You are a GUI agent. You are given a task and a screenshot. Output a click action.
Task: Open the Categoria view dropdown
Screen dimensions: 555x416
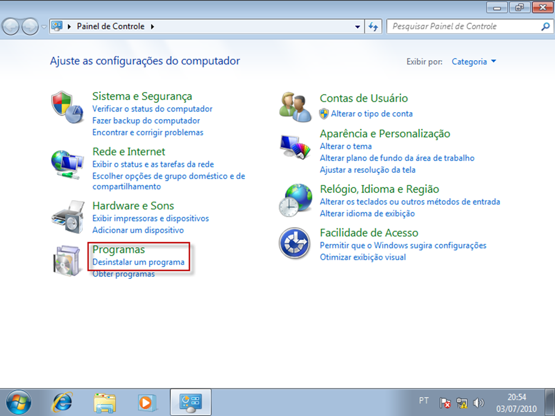click(474, 62)
